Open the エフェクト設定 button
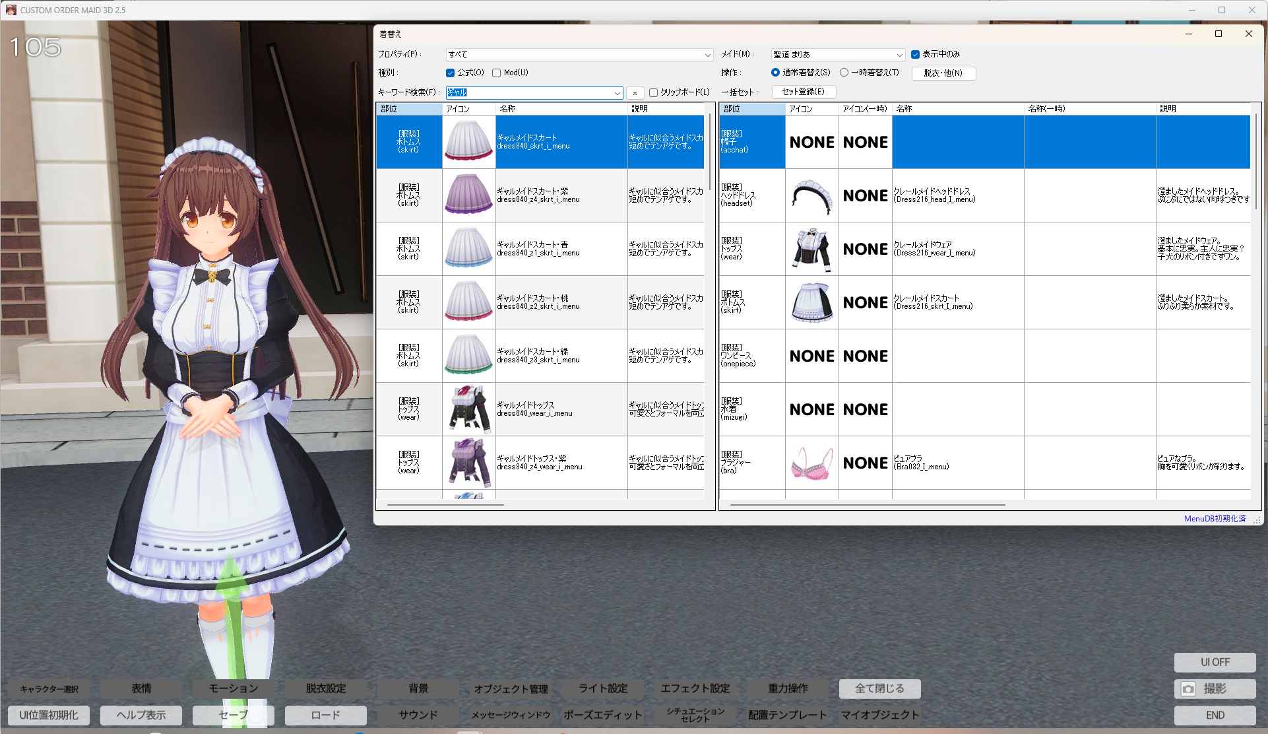Screen dimensions: 1268x734 pos(695,688)
